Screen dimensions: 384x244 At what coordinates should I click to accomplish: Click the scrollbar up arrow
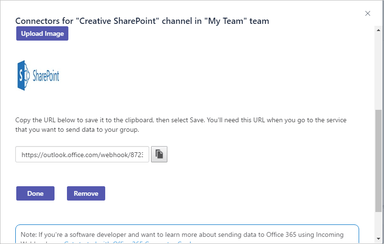pyautogui.click(x=378, y=30)
